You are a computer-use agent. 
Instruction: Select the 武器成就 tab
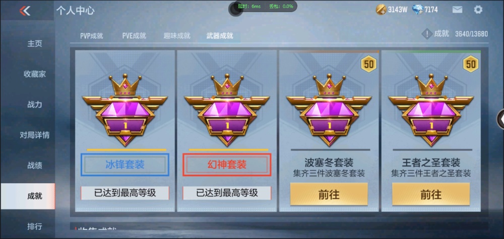[220, 36]
